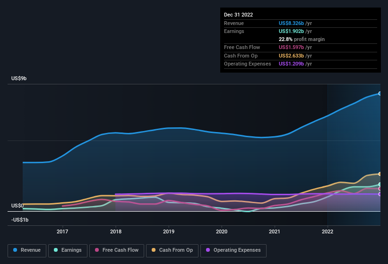Toggle the Revenue legend button

(27, 251)
